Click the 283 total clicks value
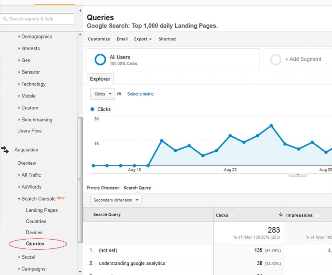 click(x=274, y=230)
